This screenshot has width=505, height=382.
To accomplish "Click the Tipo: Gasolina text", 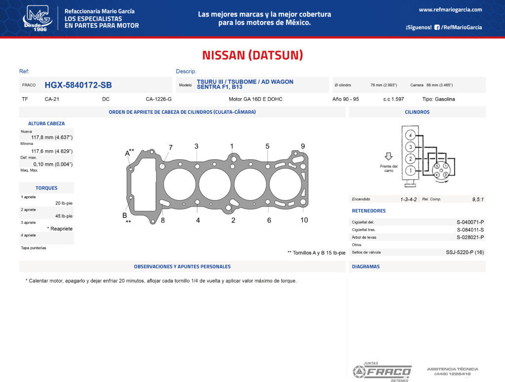I will pos(438,99).
